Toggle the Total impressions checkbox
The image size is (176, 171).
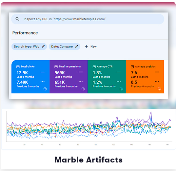point(56,66)
